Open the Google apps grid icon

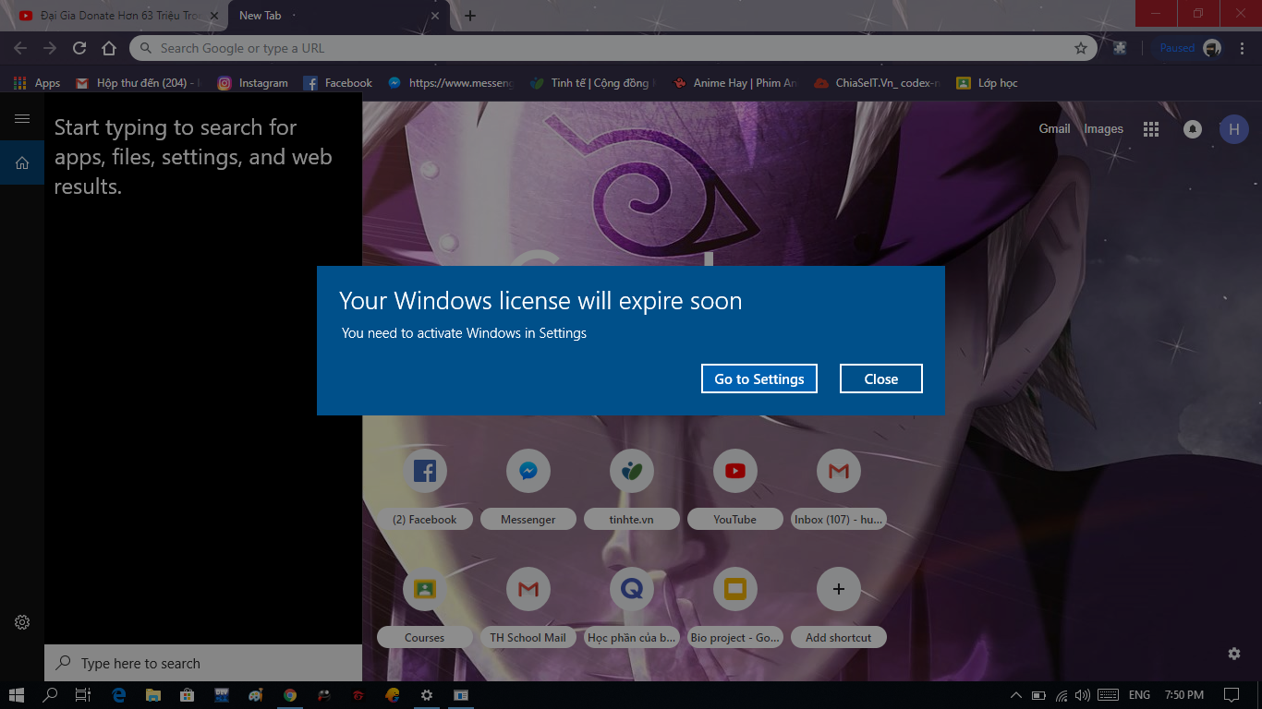pos(1151,129)
